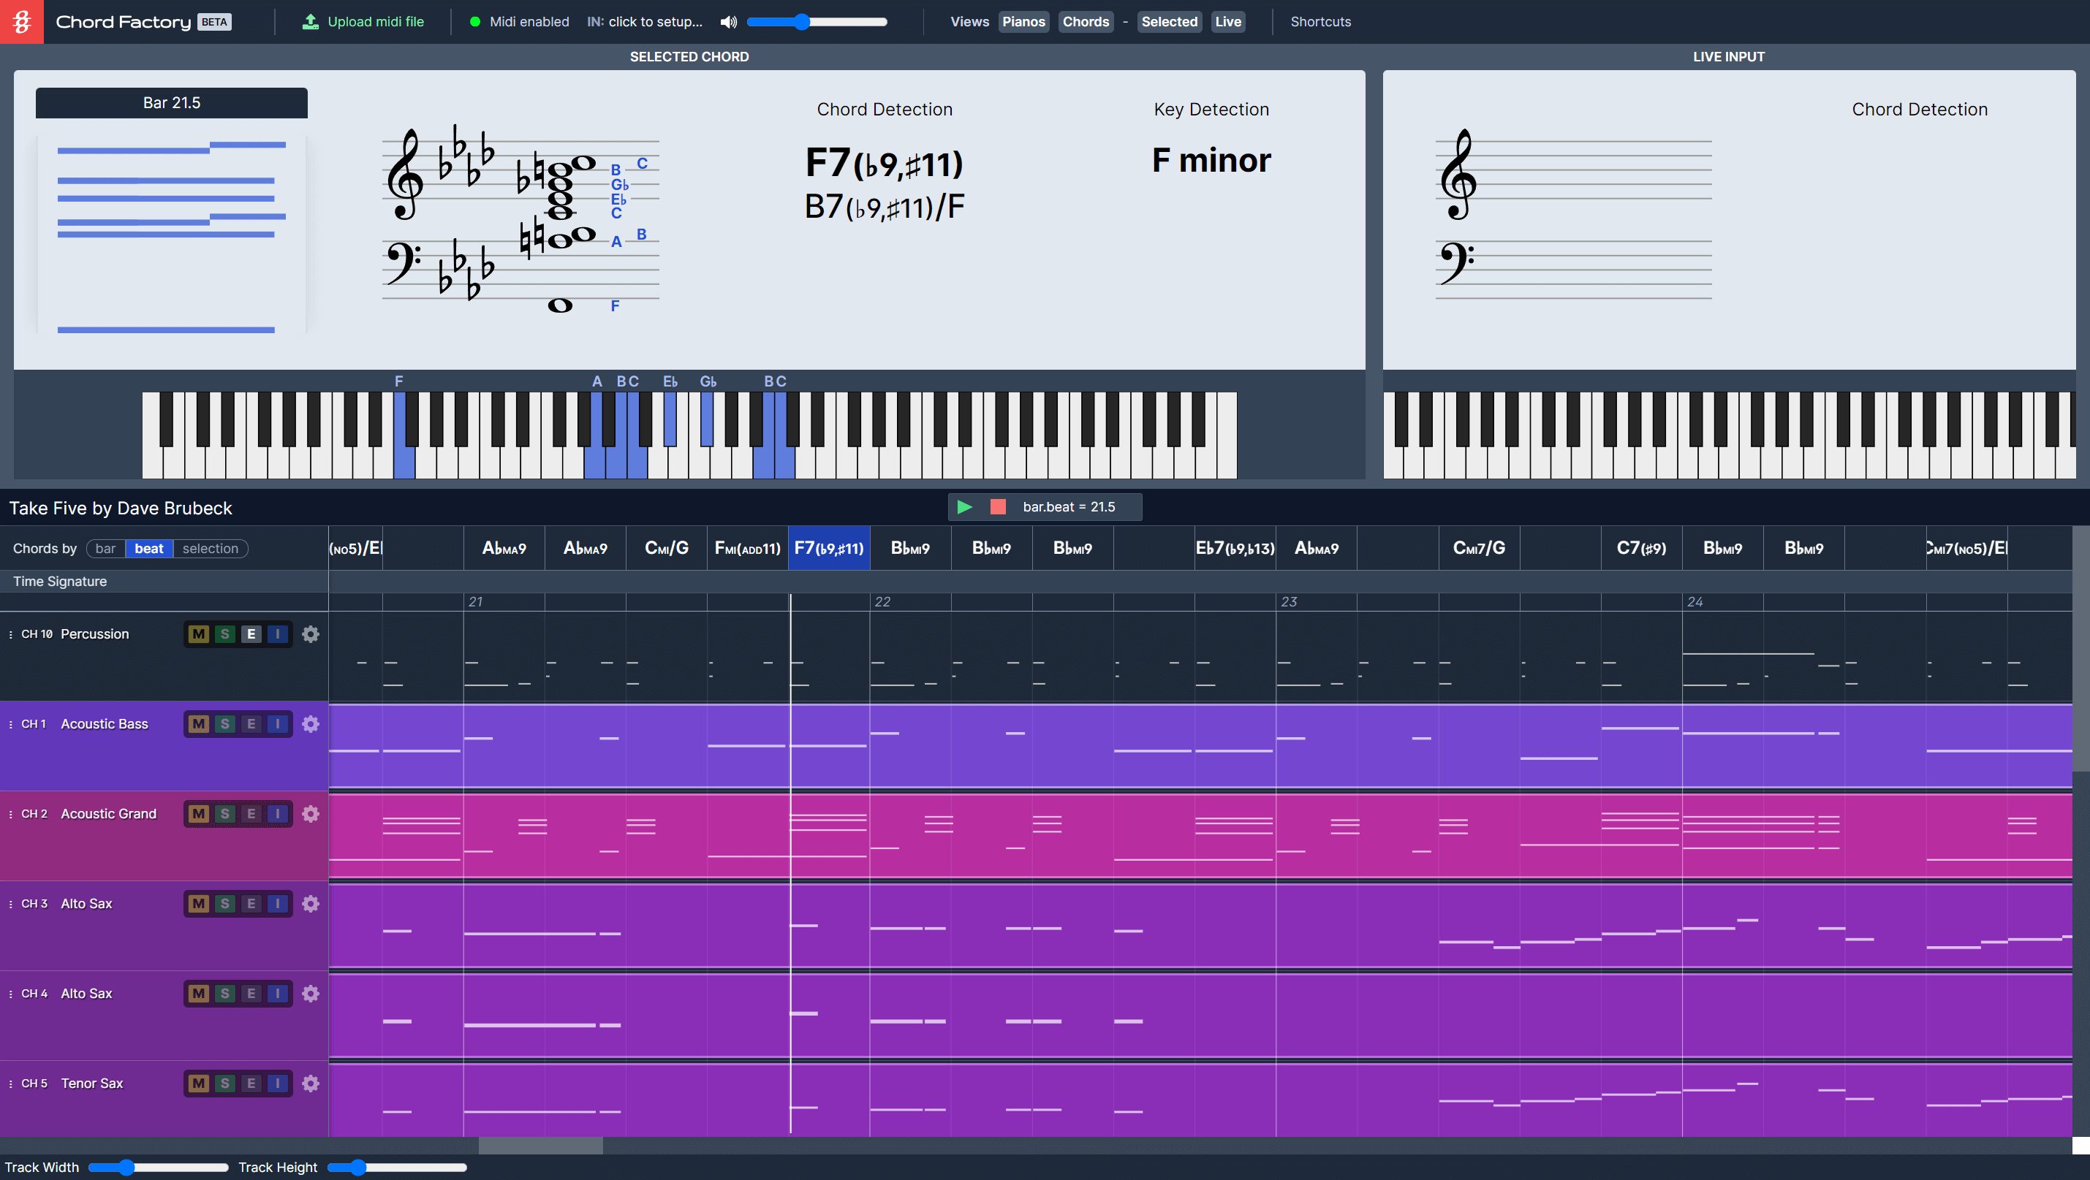Screen dimensions: 2090x1180
Task: Open Tenor Sax settings gear
Action: pyautogui.click(x=311, y=1084)
